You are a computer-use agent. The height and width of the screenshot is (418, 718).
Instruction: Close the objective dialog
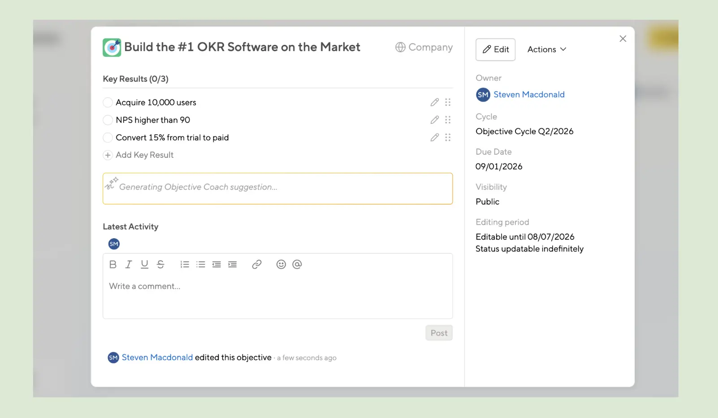point(623,39)
